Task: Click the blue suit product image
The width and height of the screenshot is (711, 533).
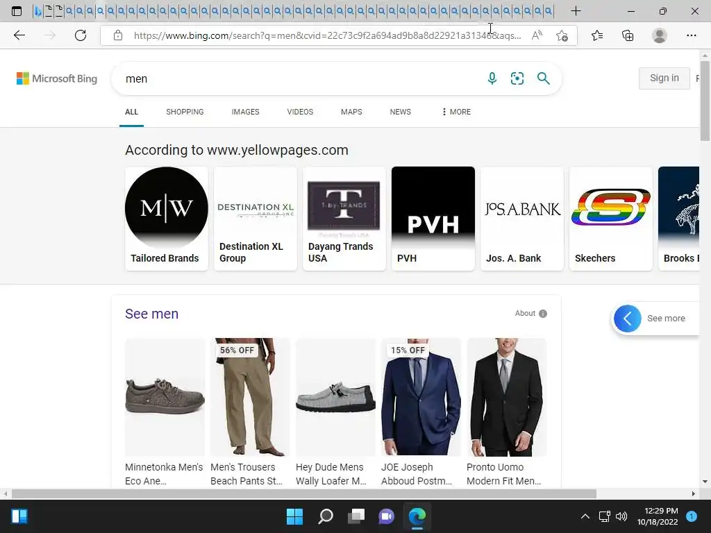Action: point(421,396)
